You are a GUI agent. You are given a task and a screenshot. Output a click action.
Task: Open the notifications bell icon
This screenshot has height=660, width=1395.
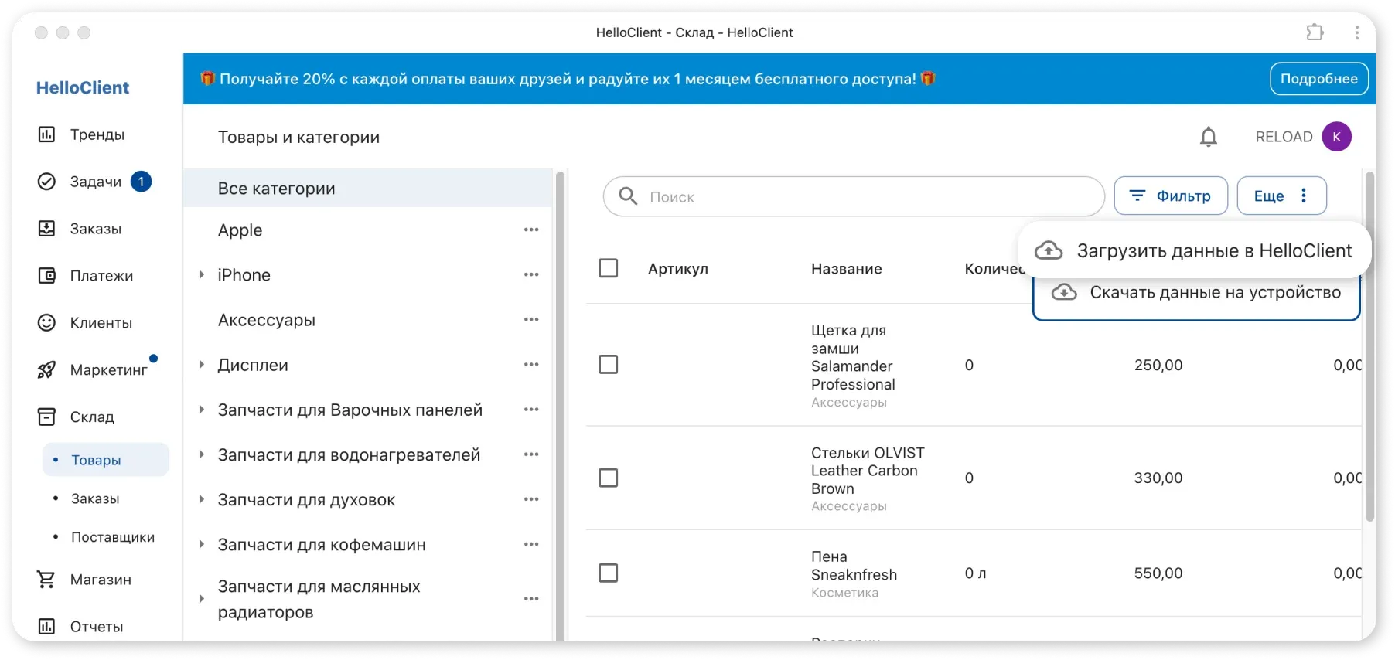[1208, 138]
